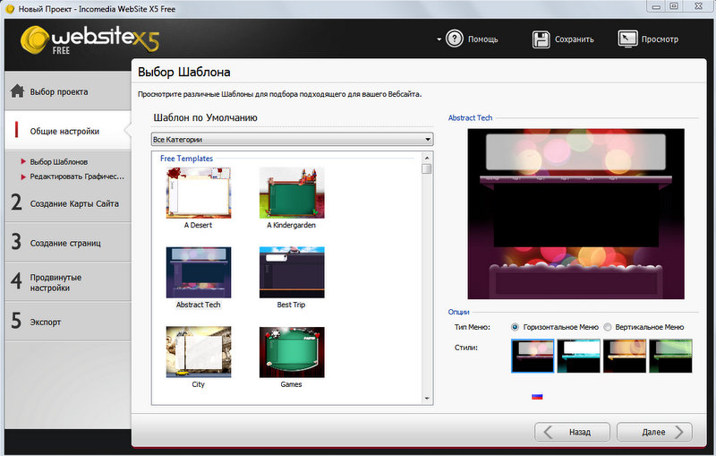Viewport: 716px width, 456px height.
Task: Click the large Abstract Tech preview image
Action: (x=575, y=214)
